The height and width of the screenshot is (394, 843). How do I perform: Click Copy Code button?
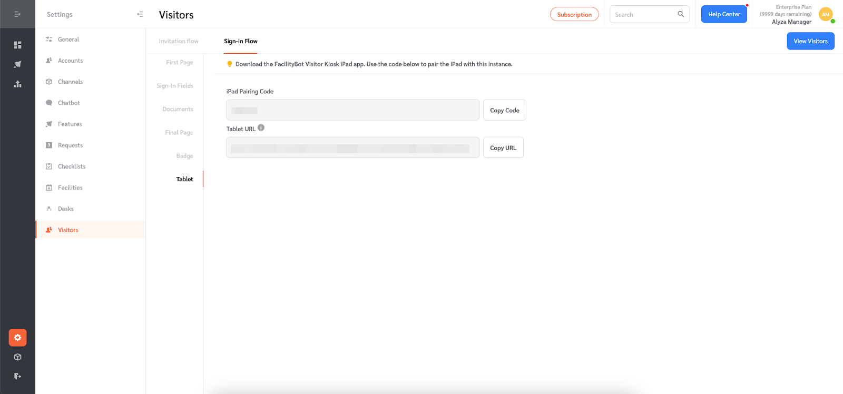point(505,110)
